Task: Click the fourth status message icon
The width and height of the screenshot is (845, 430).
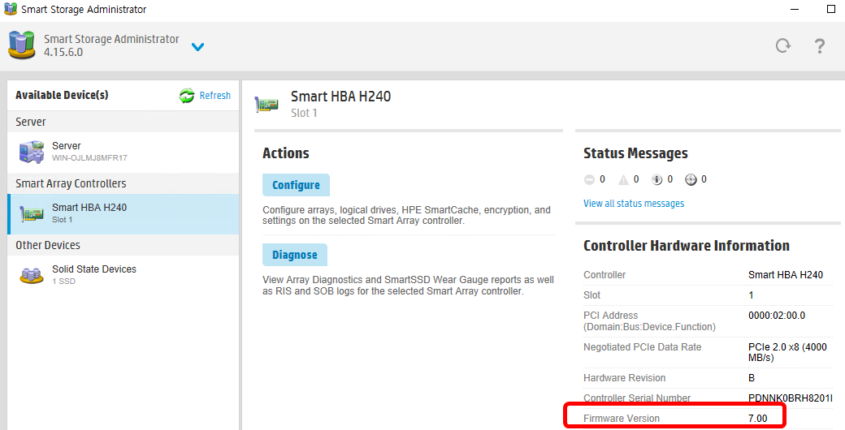Action: [691, 180]
